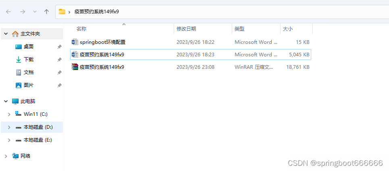Viewport: 389px width, 171px height.
Task: Expand the 本地磁盘 (D:) drive node
Action: click(x=9, y=127)
